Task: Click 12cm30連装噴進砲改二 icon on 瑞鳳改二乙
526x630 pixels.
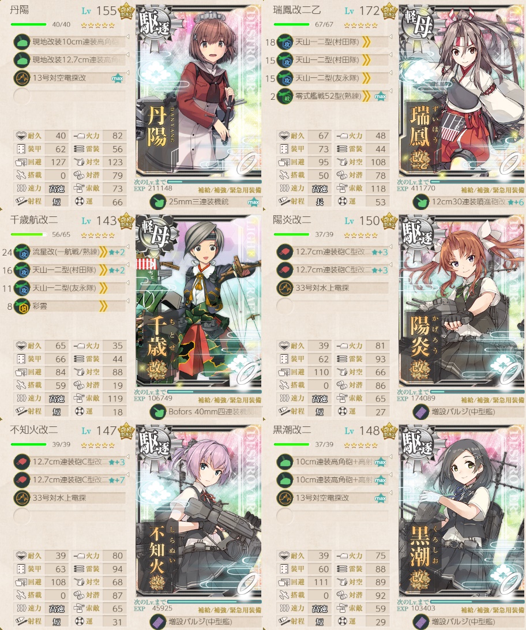Action: (x=421, y=202)
